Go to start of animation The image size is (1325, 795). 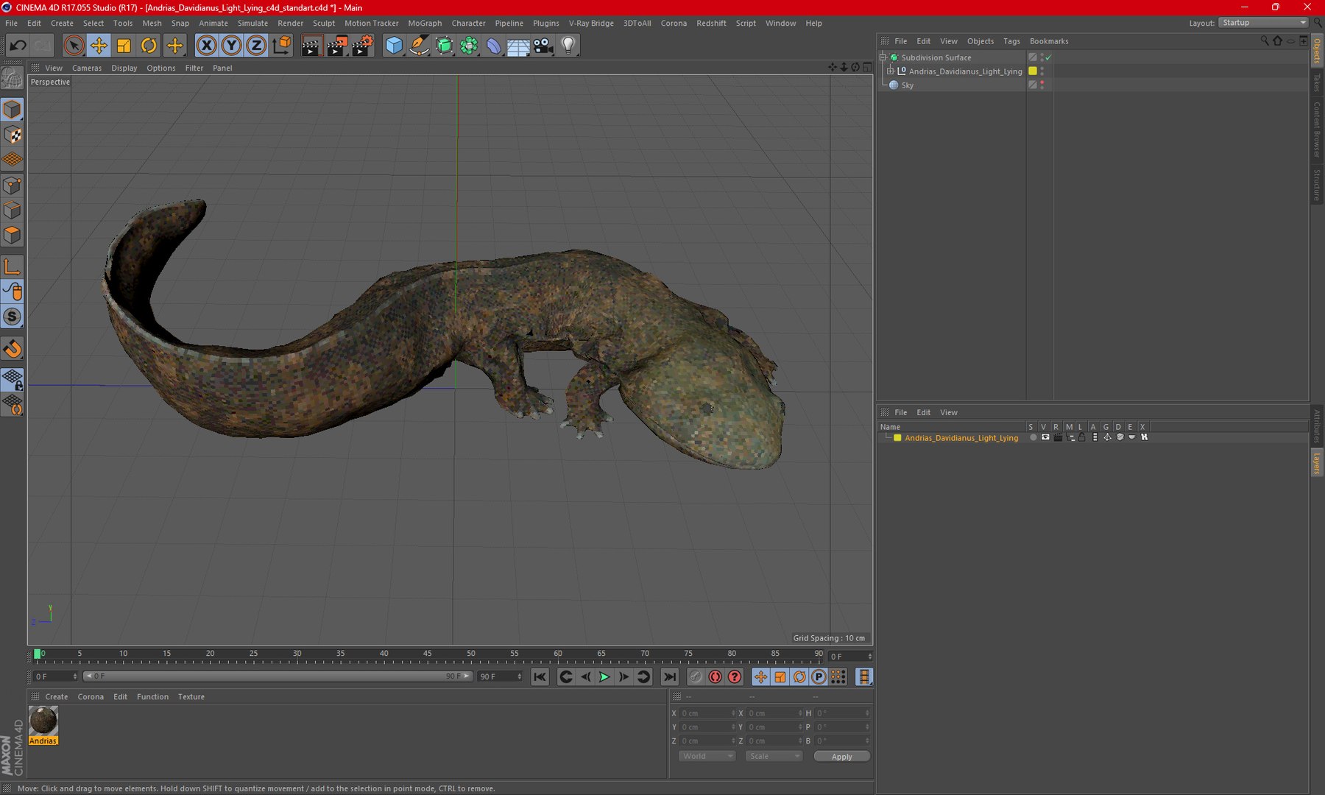pos(540,677)
